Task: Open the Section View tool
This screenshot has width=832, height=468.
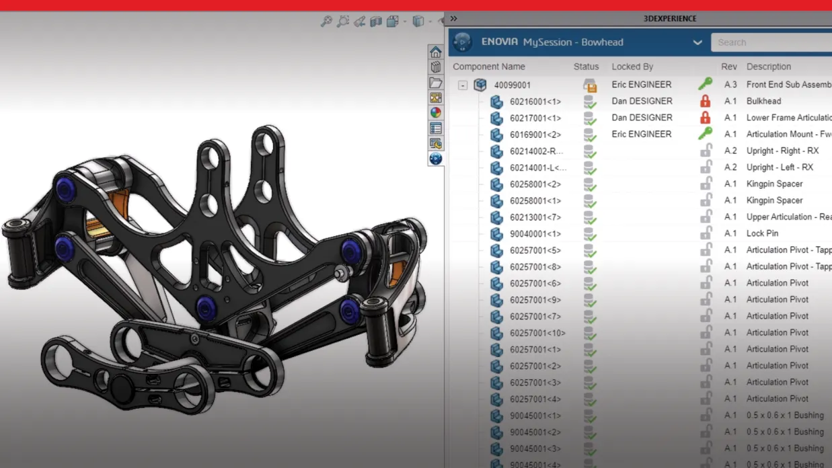Action: [x=375, y=21]
